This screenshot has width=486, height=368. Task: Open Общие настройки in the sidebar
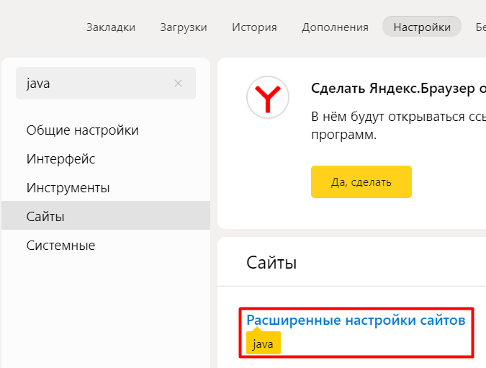pyautogui.click(x=83, y=130)
